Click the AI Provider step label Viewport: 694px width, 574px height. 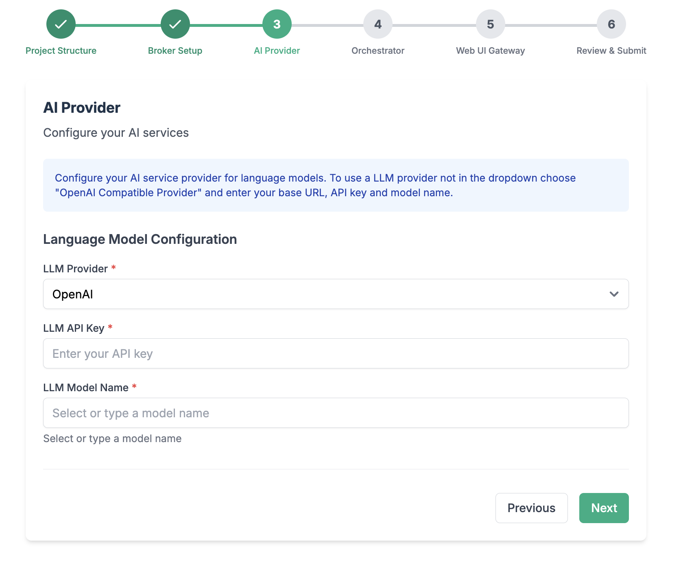tap(277, 51)
